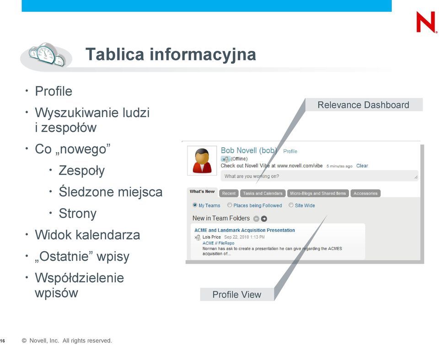Click the Sep 22, 2010 1:13 PM timestamp
Screen dimensions: 439x345
(x=244, y=237)
